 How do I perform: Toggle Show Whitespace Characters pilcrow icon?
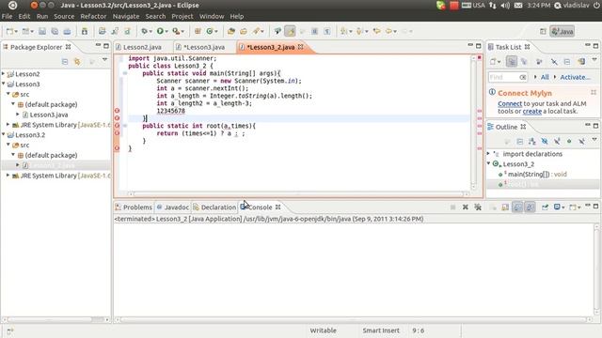pyautogui.click(x=327, y=31)
